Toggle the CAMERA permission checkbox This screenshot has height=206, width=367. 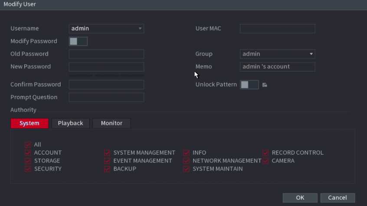pyautogui.click(x=265, y=161)
